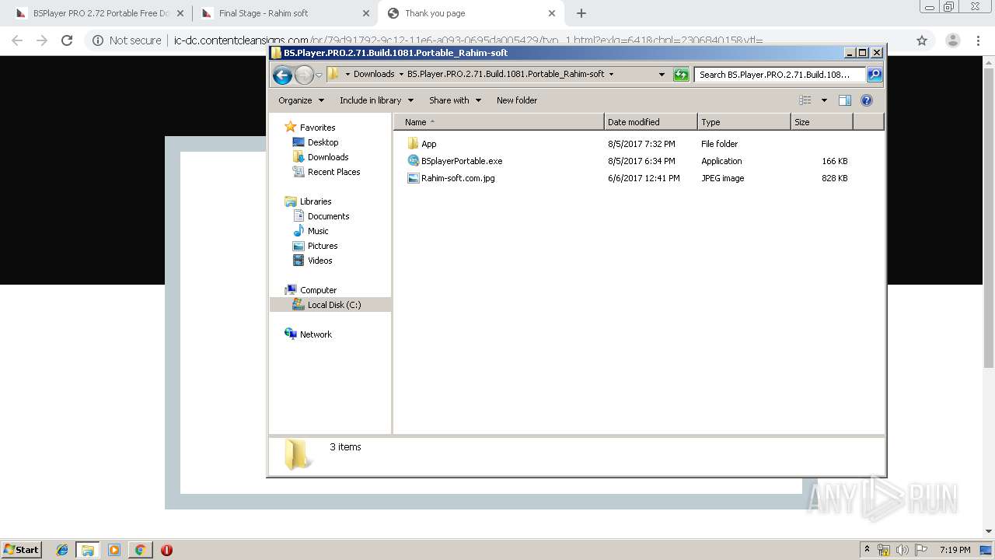The width and height of the screenshot is (995, 560).
Task: Click the Explorer help question-mark icon
Action: pos(867,100)
